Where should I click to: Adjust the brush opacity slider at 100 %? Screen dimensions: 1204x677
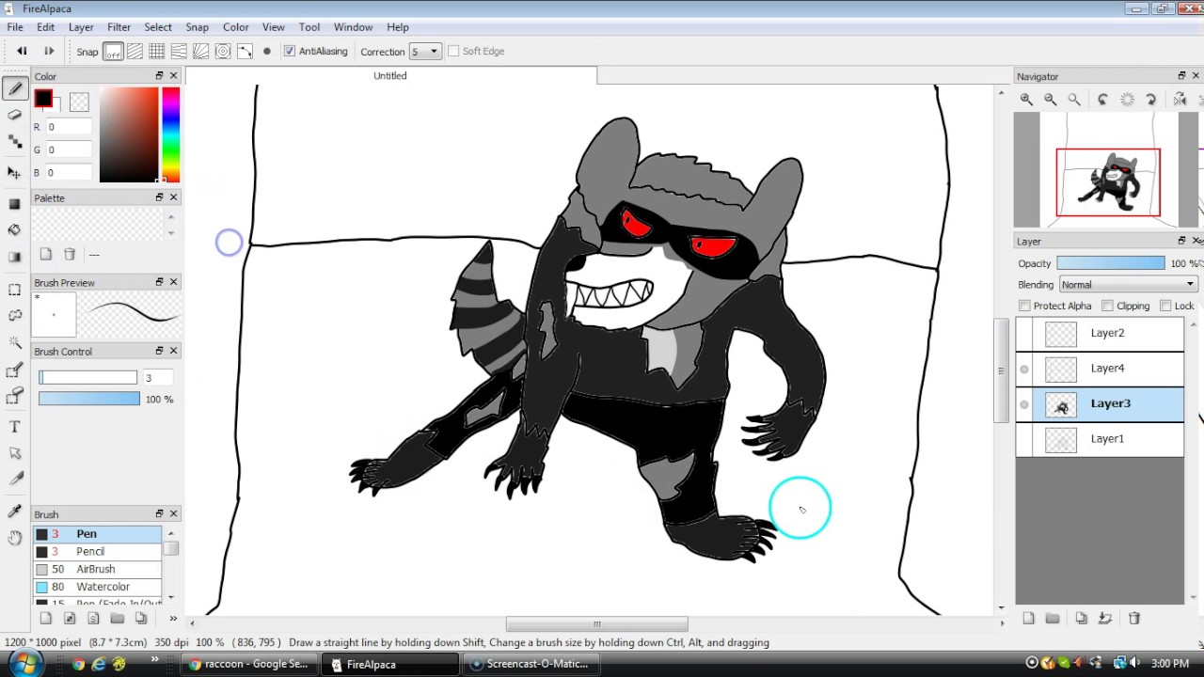pos(88,400)
